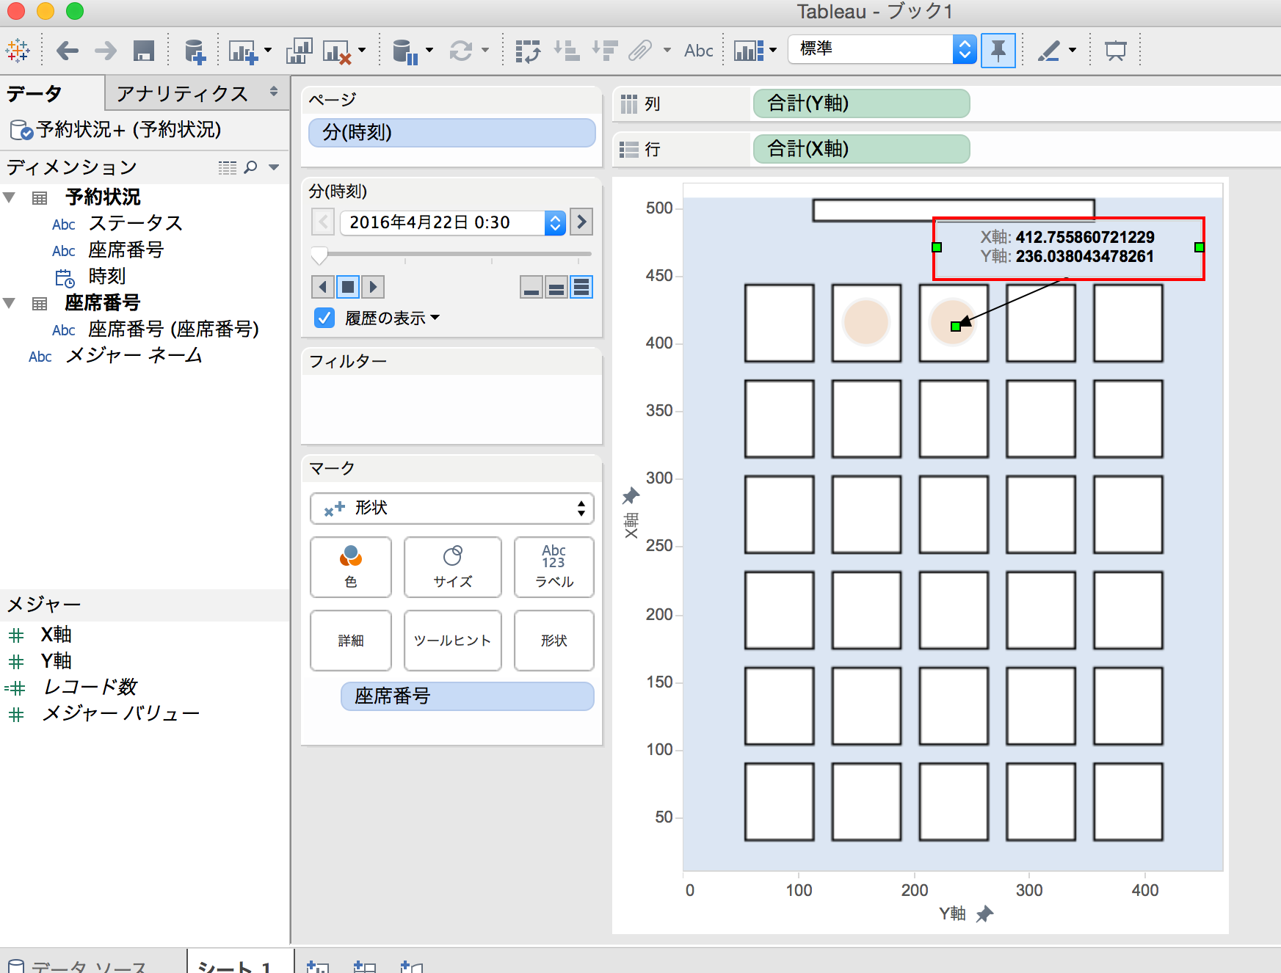1281x973 pixels.
Task: Open the 色 button on the Marks card
Action: tap(350, 566)
